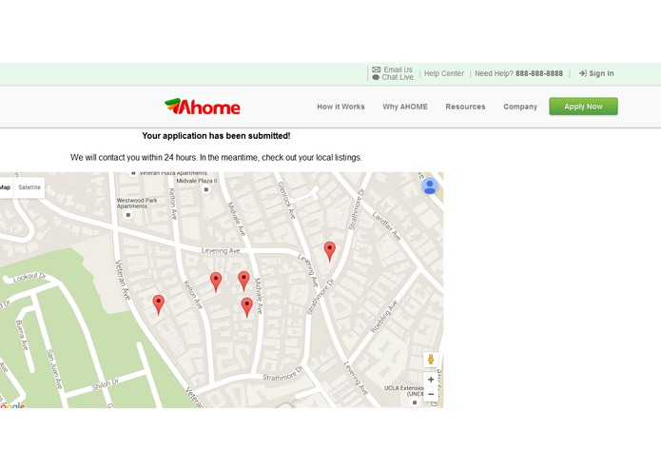Screen dimensions: 661x470
Task: Click the 888-888-8888 phone number
Action: click(x=539, y=73)
